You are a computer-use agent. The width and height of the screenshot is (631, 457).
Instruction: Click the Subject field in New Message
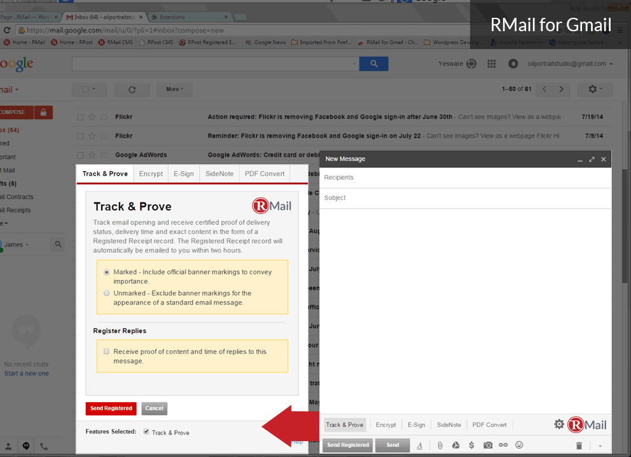point(464,198)
